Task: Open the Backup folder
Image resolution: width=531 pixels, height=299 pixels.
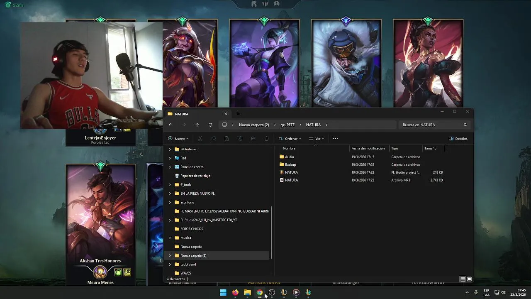Action: coord(290,165)
